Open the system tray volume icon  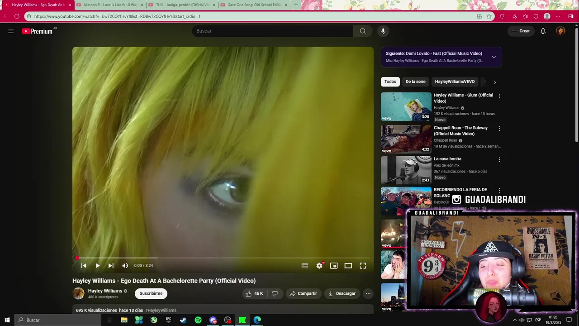click(x=522, y=320)
